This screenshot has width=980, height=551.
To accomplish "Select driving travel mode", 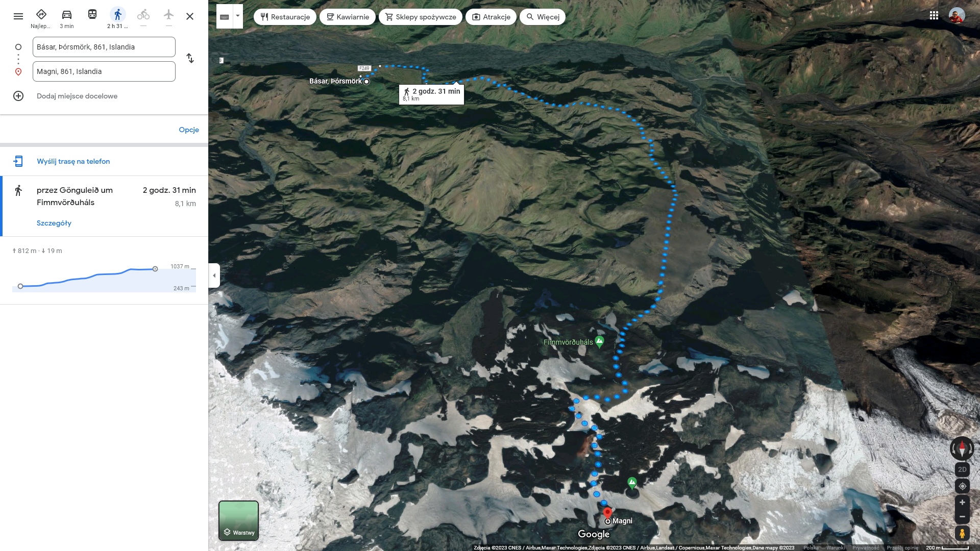I will [x=67, y=18].
